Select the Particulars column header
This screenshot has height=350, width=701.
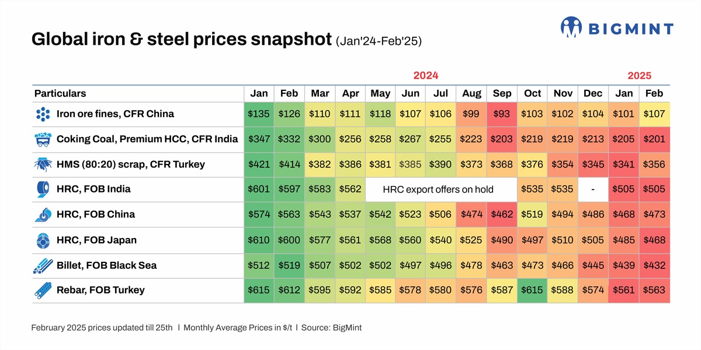pos(60,93)
